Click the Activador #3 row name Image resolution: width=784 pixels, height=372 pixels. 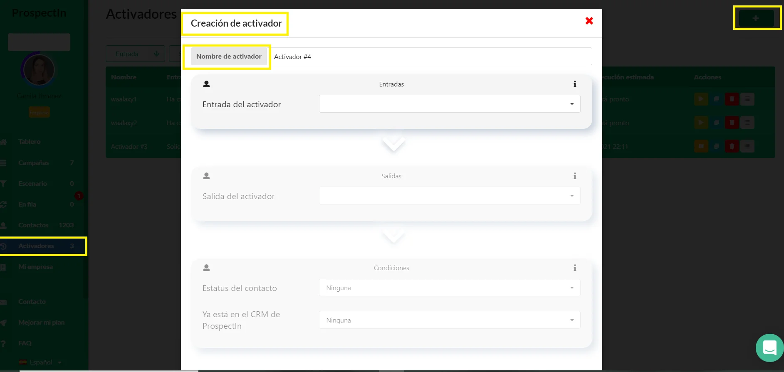click(129, 147)
